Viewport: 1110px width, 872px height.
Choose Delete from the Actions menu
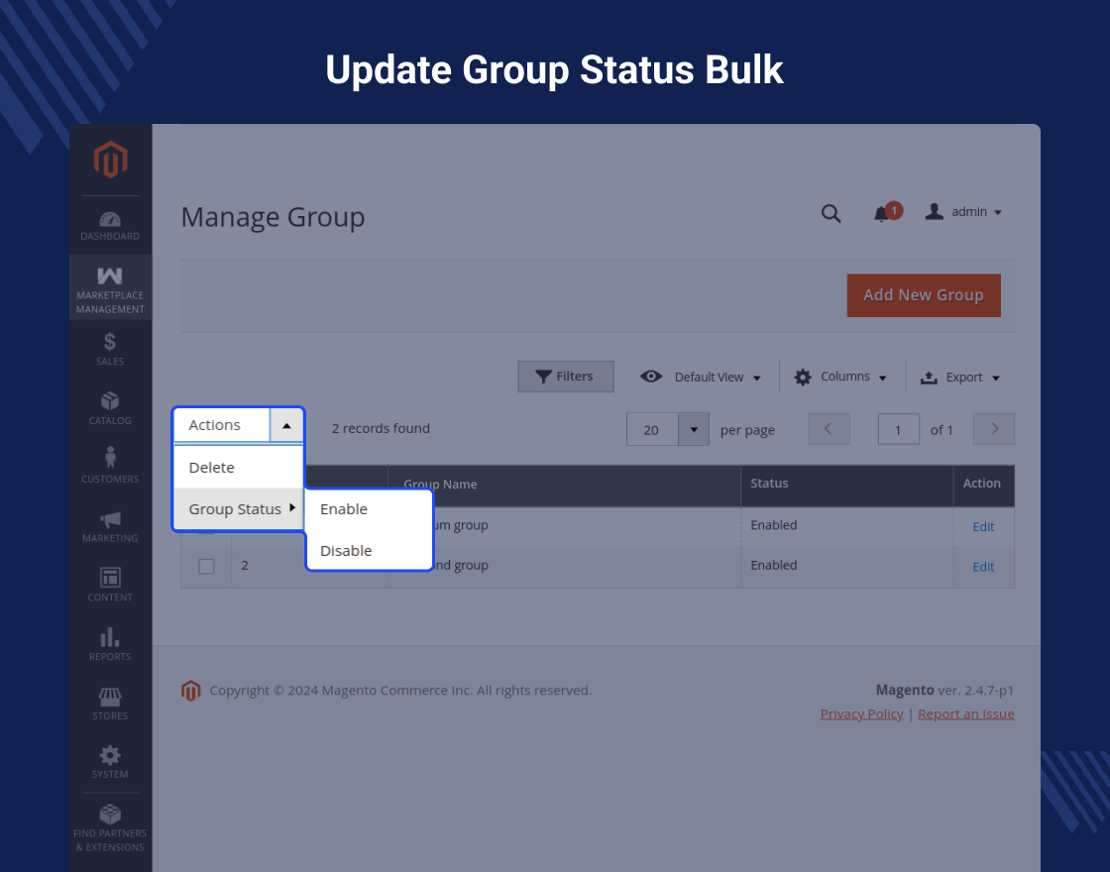pos(239,467)
